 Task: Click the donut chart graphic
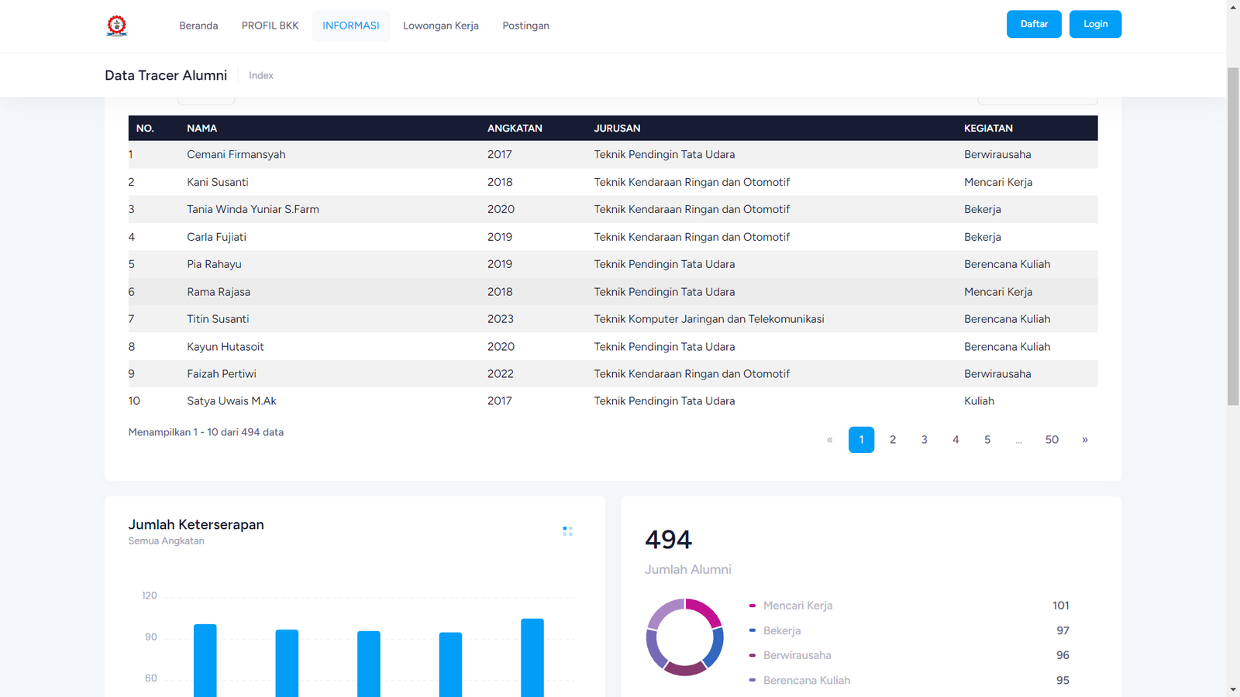point(685,637)
